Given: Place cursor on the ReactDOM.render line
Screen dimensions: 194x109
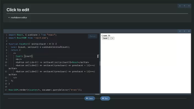Looking at the screenshot, I should coord(45,90).
